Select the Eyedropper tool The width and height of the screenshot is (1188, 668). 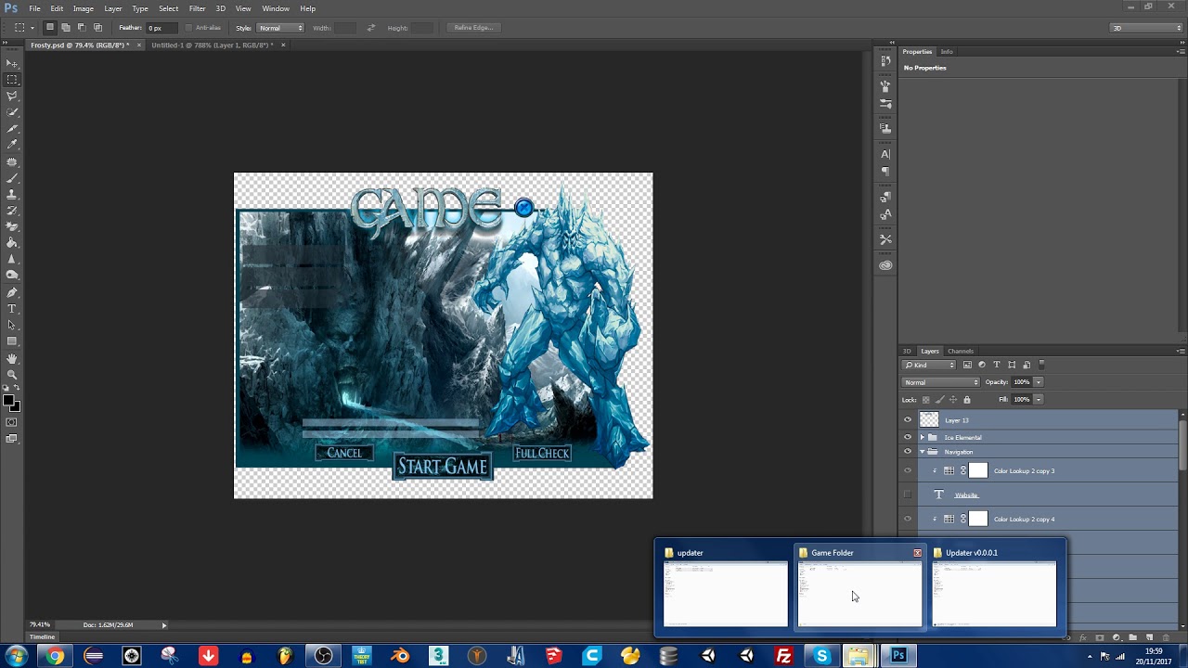click(12, 145)
